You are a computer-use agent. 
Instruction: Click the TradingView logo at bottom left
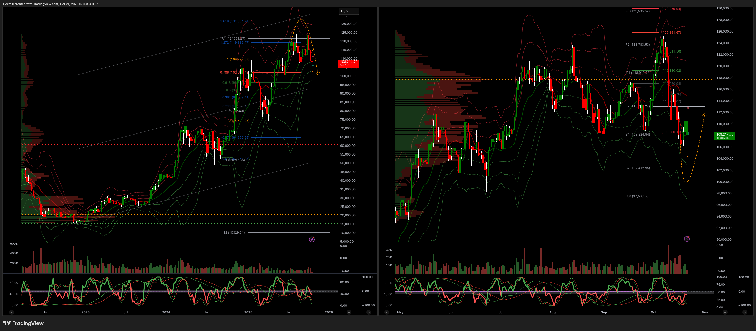(x=23, y=323)
